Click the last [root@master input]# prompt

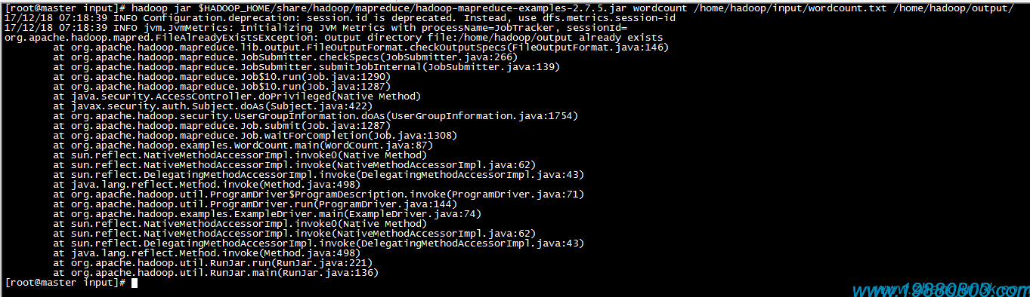65,283
